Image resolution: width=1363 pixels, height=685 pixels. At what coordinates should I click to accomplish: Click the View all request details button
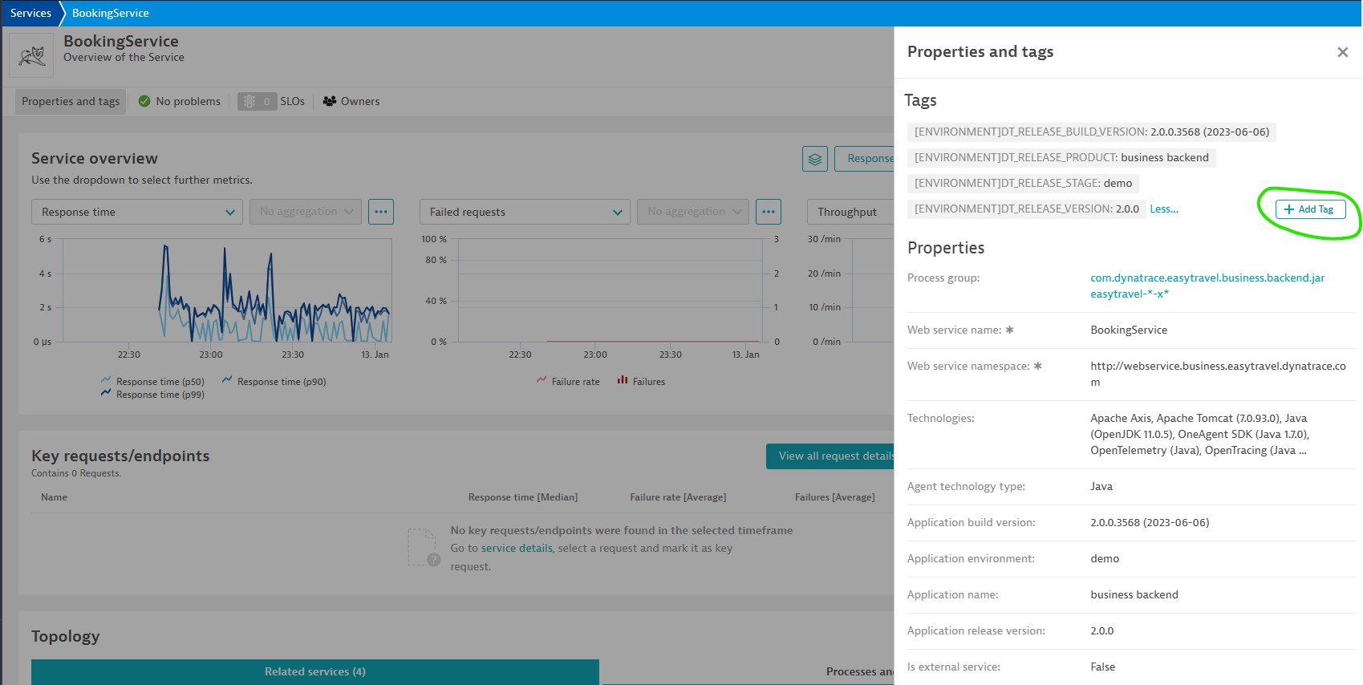pos(830,456)
